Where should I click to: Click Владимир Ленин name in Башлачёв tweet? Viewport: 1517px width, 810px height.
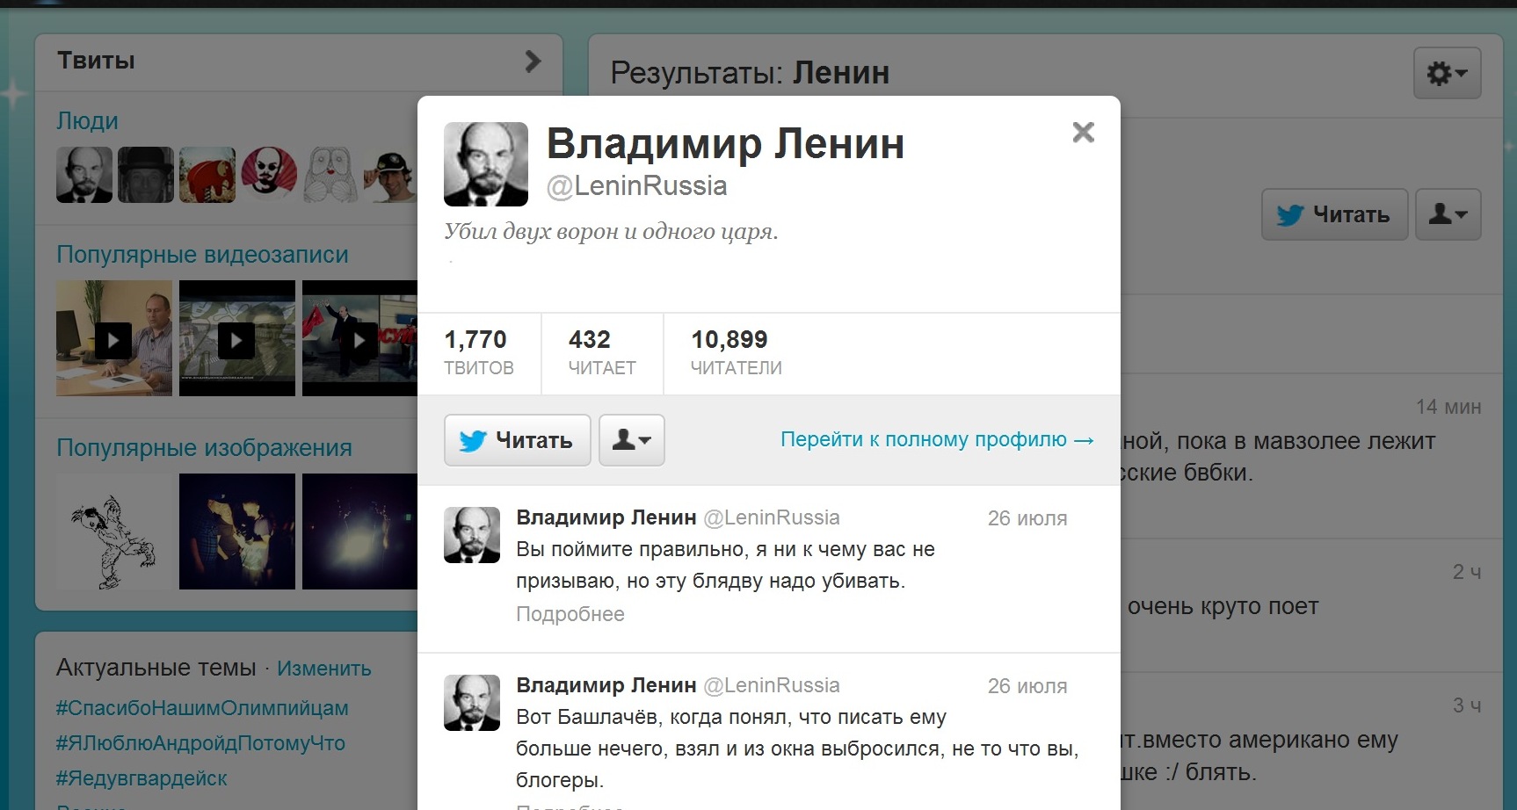point(606,685)
